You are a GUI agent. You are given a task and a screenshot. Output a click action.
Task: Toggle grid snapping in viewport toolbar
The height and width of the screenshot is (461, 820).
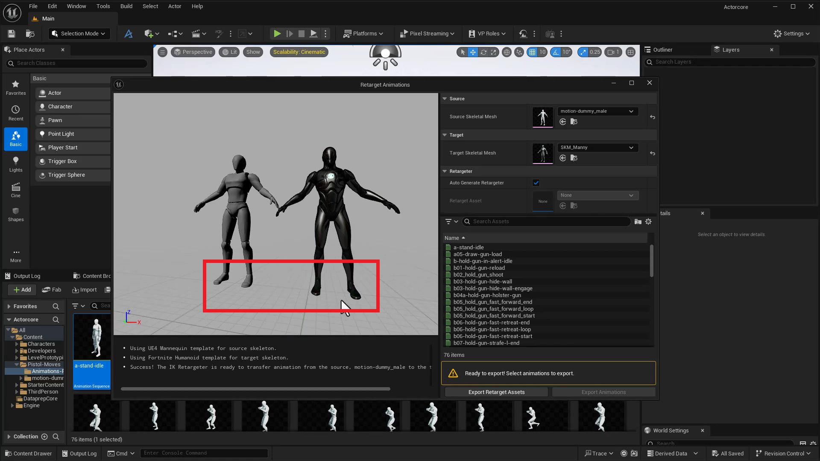(532, 52)
